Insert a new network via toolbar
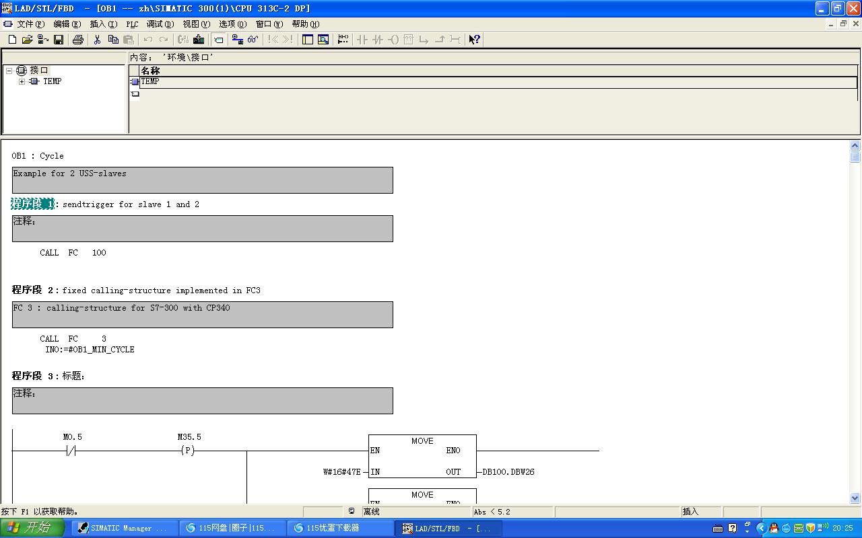The height and width of the screenshot is (538, 862). coord(343,40)
